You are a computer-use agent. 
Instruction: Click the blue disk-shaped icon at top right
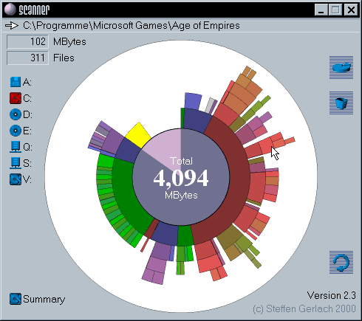341,67
